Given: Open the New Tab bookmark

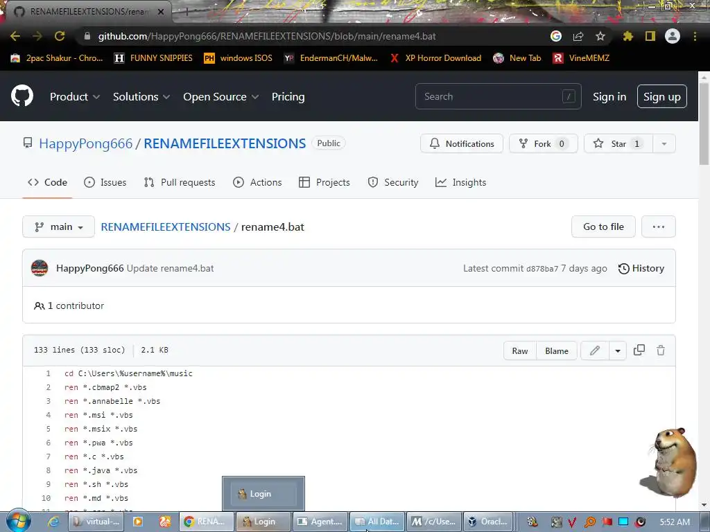Looking at the screenshot, I should coord(517,58).
